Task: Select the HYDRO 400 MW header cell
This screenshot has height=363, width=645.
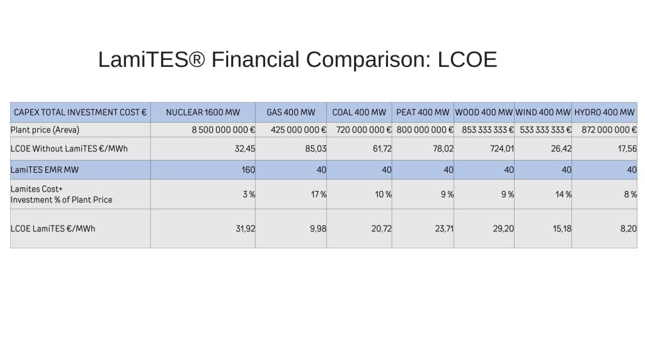Action: point(604,112)
